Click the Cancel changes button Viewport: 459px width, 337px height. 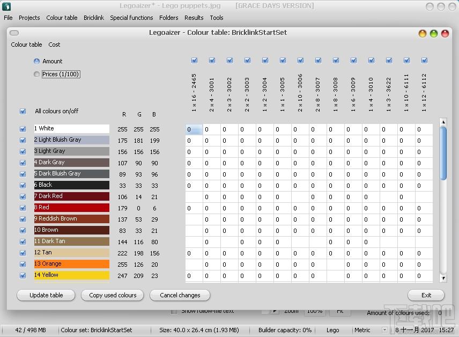pyautogui.click(x=180, y=295)
